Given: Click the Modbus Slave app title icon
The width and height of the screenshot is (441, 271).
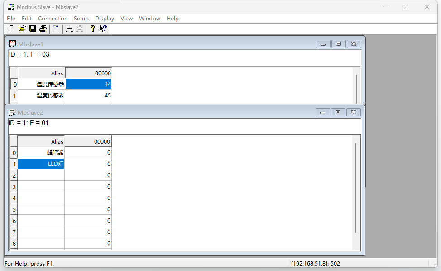Looking at the screenshot, I should tap(11, 7).
